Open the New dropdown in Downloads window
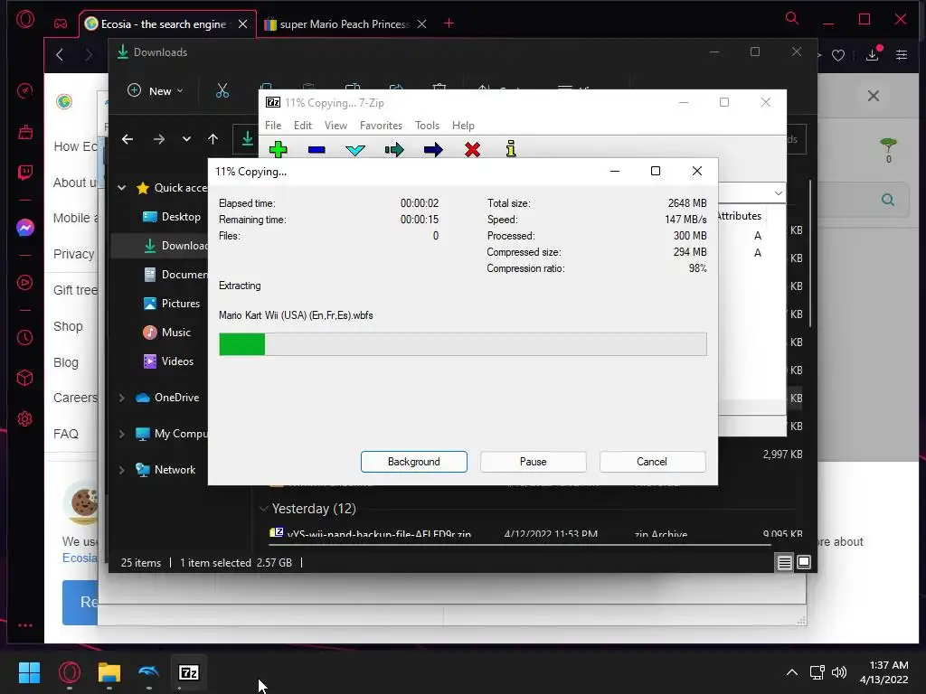This screenshot has height=694, width=926. pos(156,91)
